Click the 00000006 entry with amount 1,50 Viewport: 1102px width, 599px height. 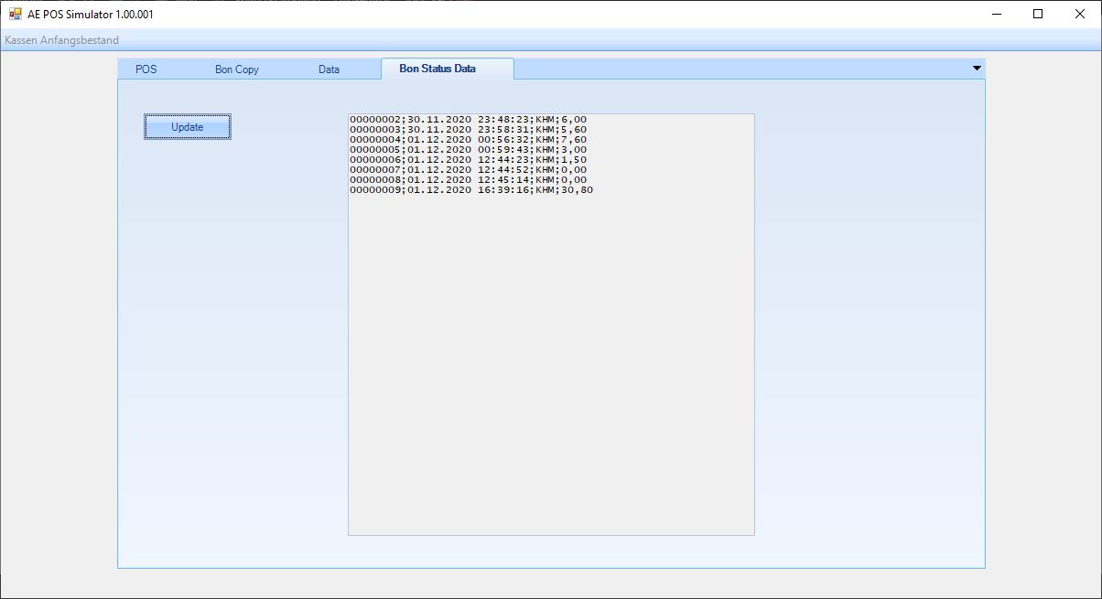point(468,160)
